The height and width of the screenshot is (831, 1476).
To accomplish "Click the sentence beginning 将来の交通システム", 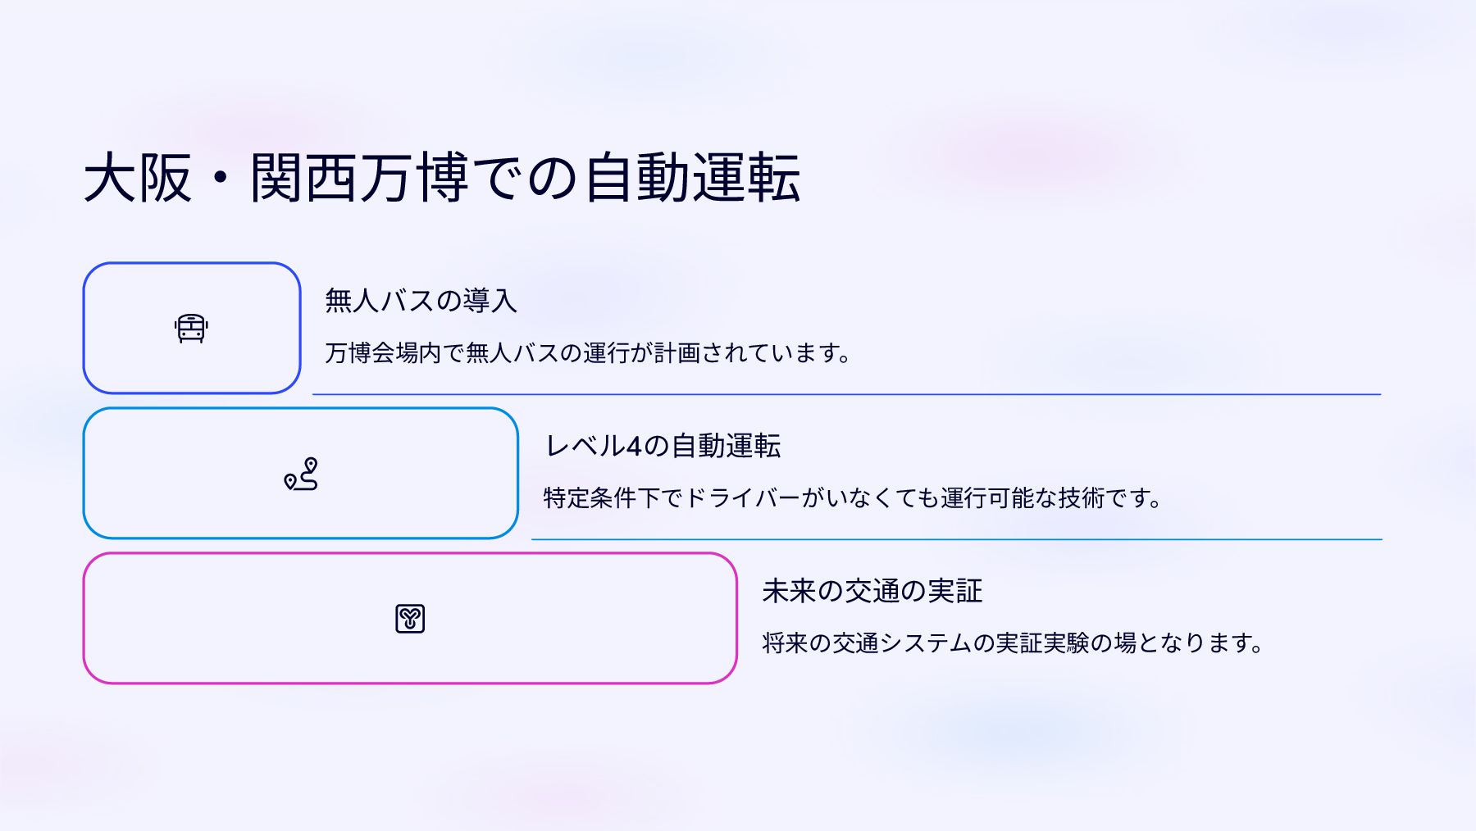I will tap(1012, 643).
